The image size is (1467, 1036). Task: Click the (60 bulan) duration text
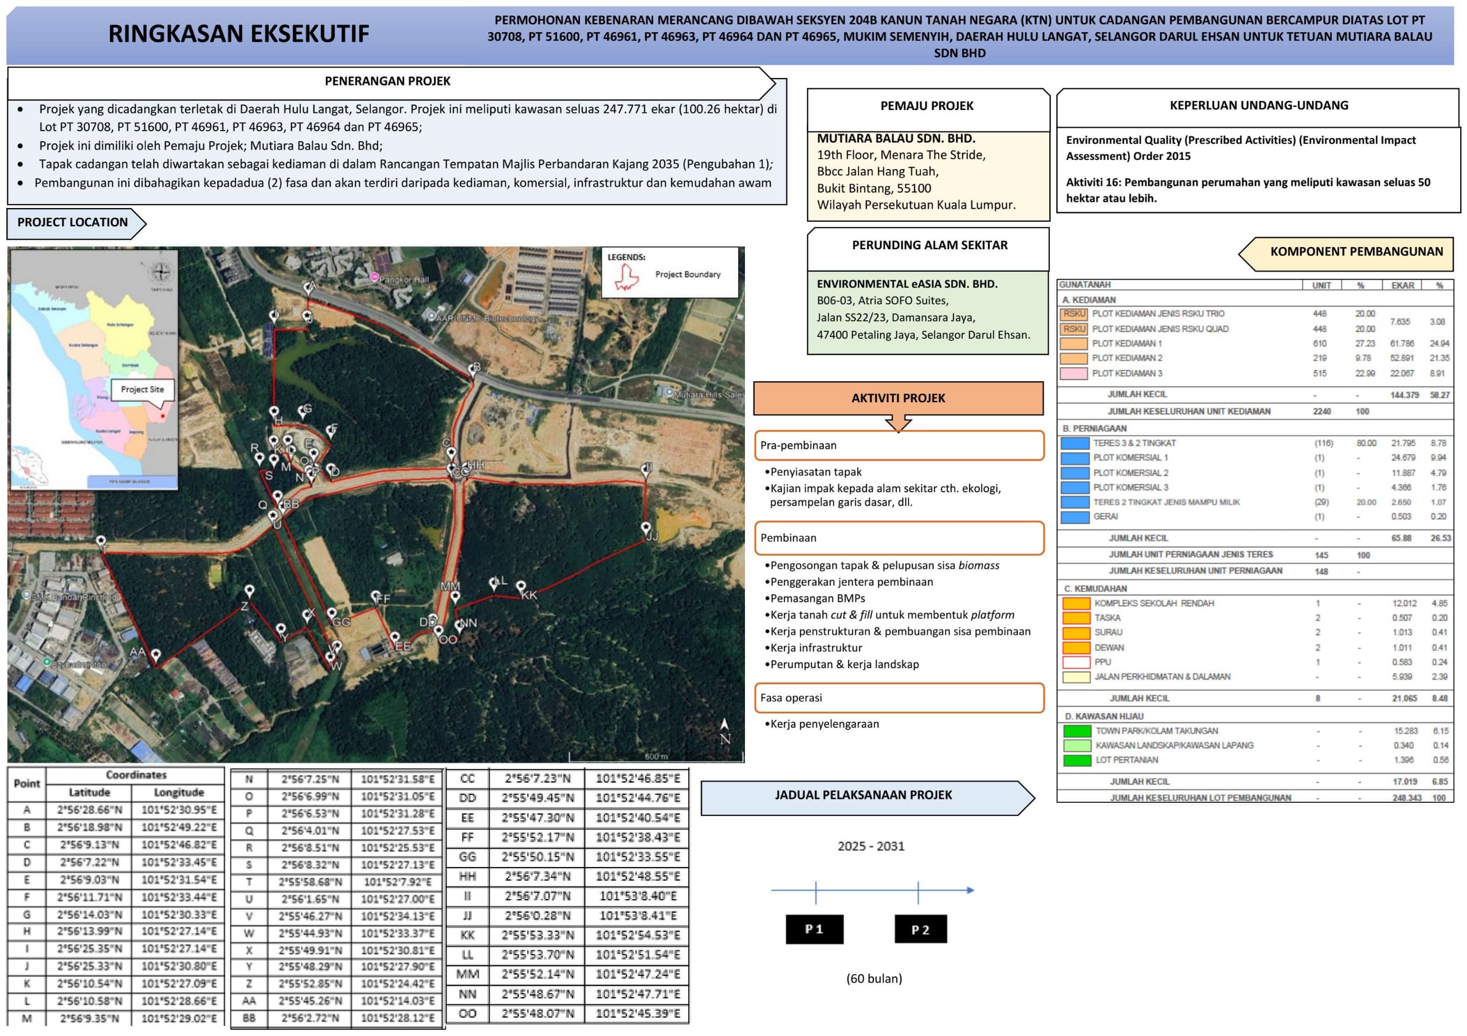[x=874, y=979]
